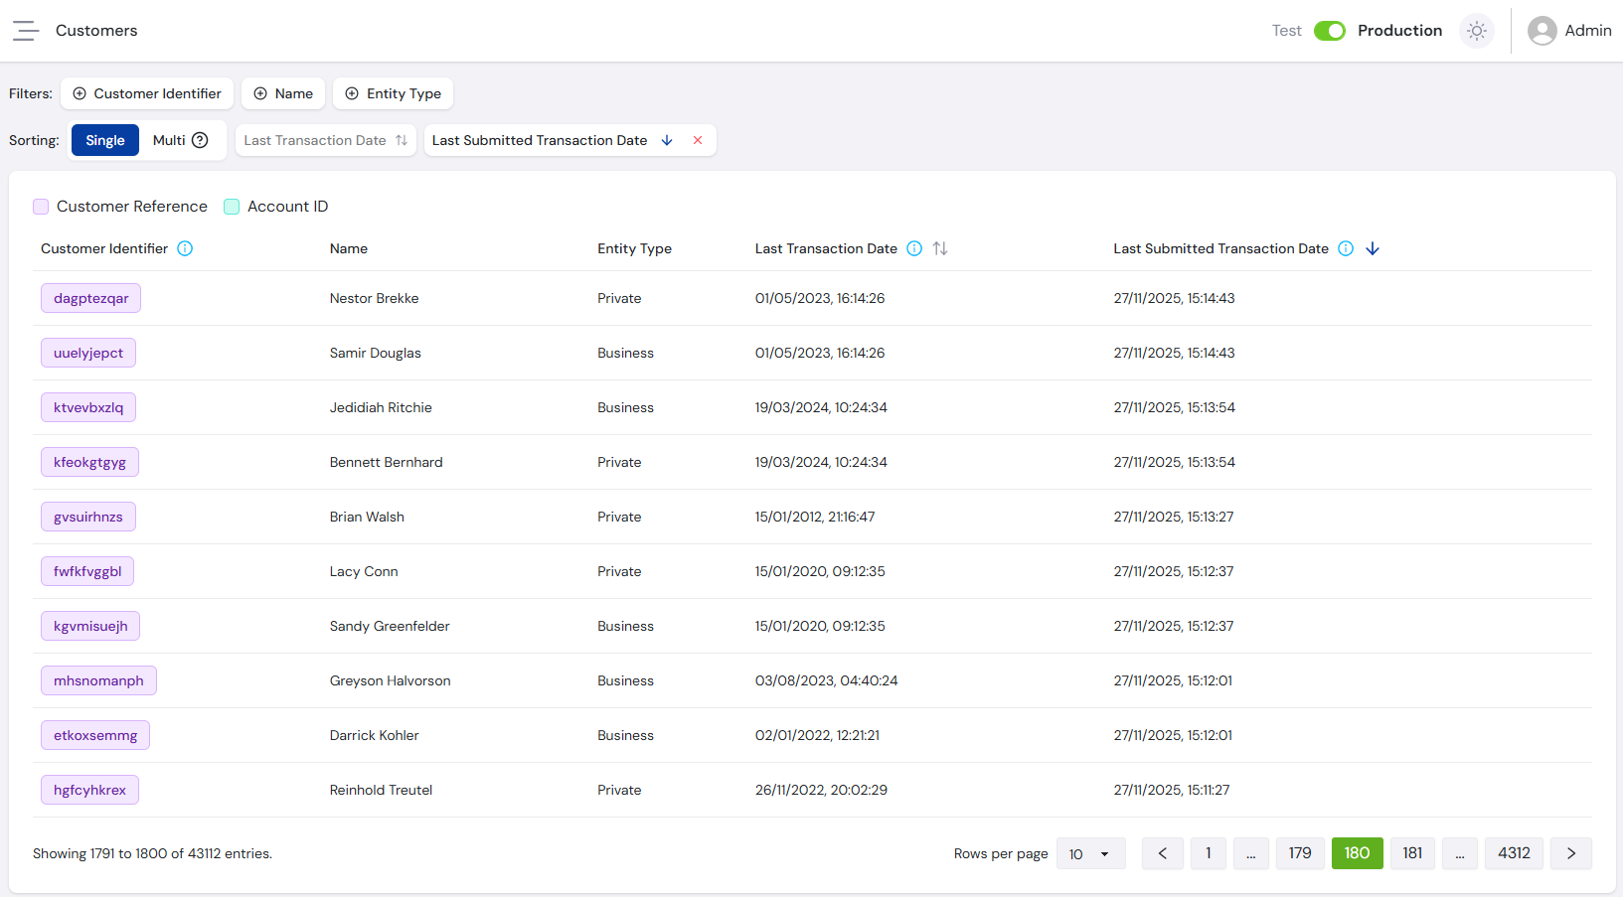Add Name filter

pos(283,93)
